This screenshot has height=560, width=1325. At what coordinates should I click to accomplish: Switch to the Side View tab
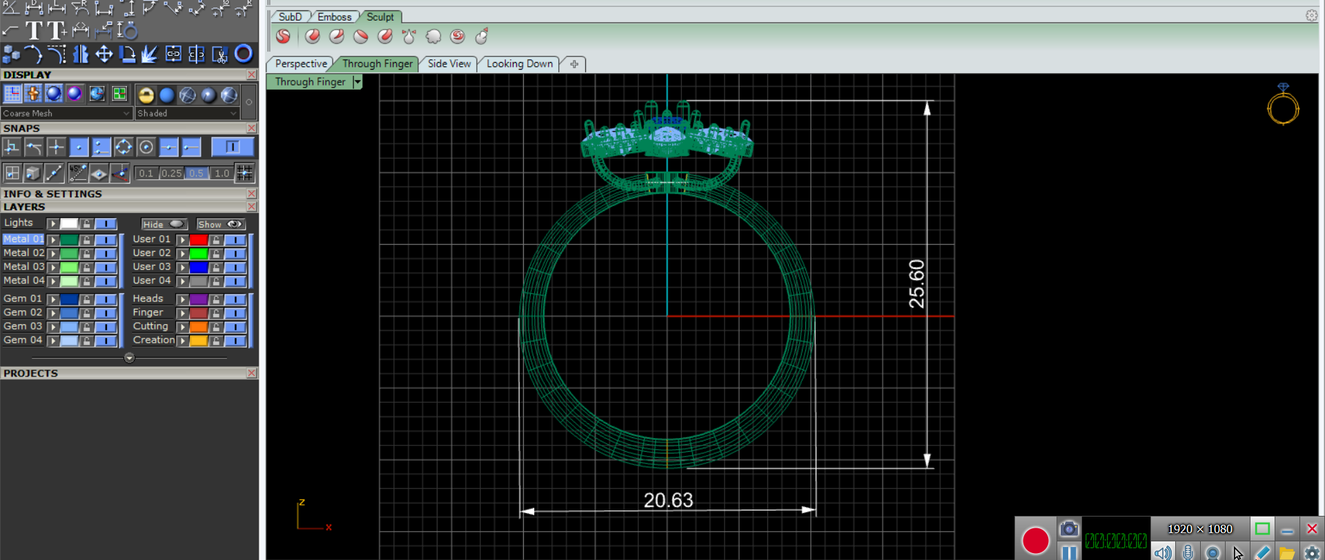pyautogui.click(x=449, y=64)
